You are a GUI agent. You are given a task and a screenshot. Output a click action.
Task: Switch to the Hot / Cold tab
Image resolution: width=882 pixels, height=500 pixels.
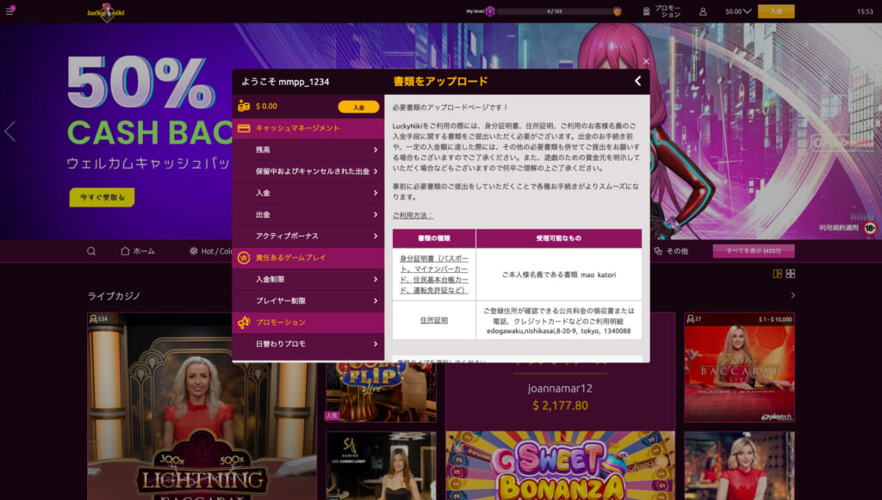click(x=211, y=251)
